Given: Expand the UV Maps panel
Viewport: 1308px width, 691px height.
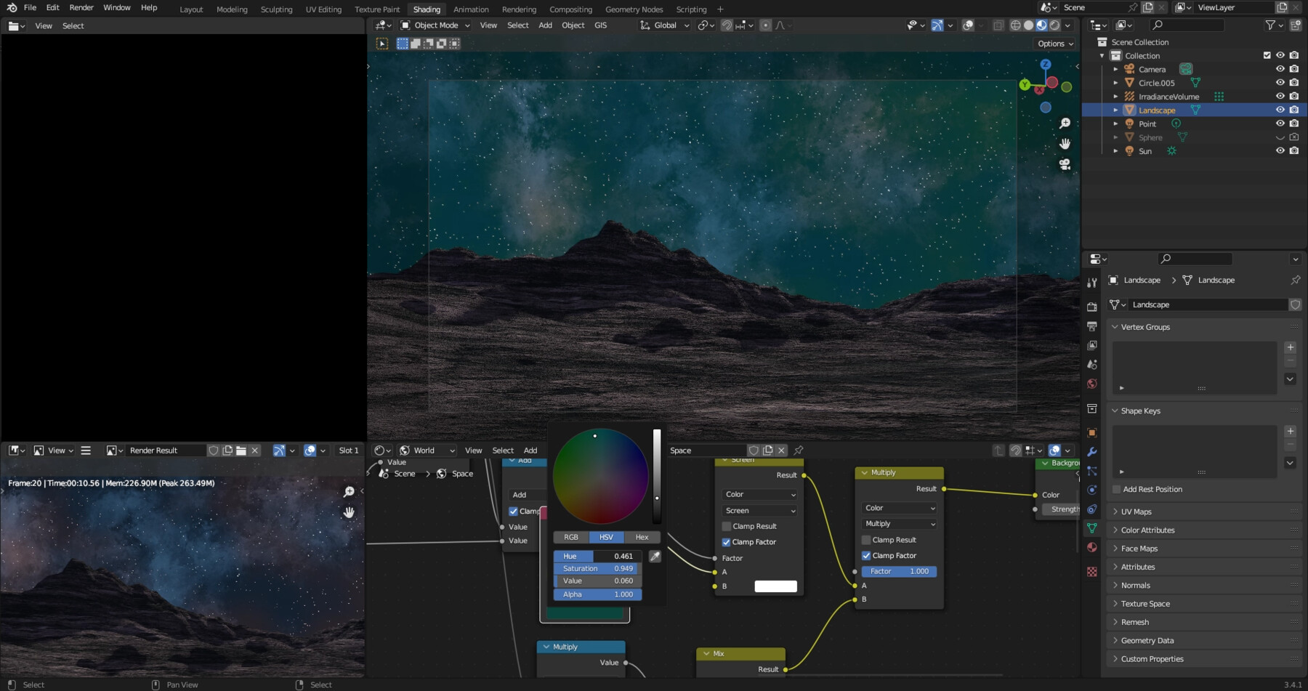Looking at the screenshot, I should coord(1137,512).
